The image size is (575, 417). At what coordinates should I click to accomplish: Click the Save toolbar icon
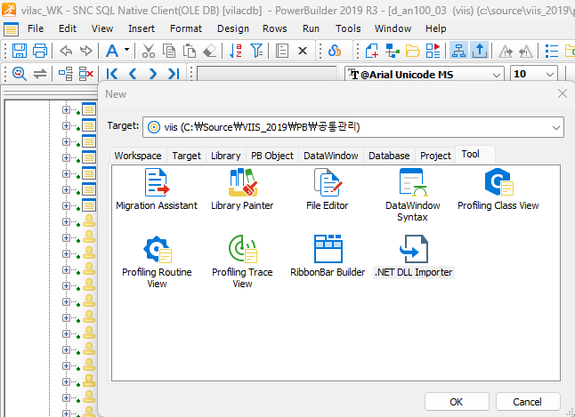19,51
